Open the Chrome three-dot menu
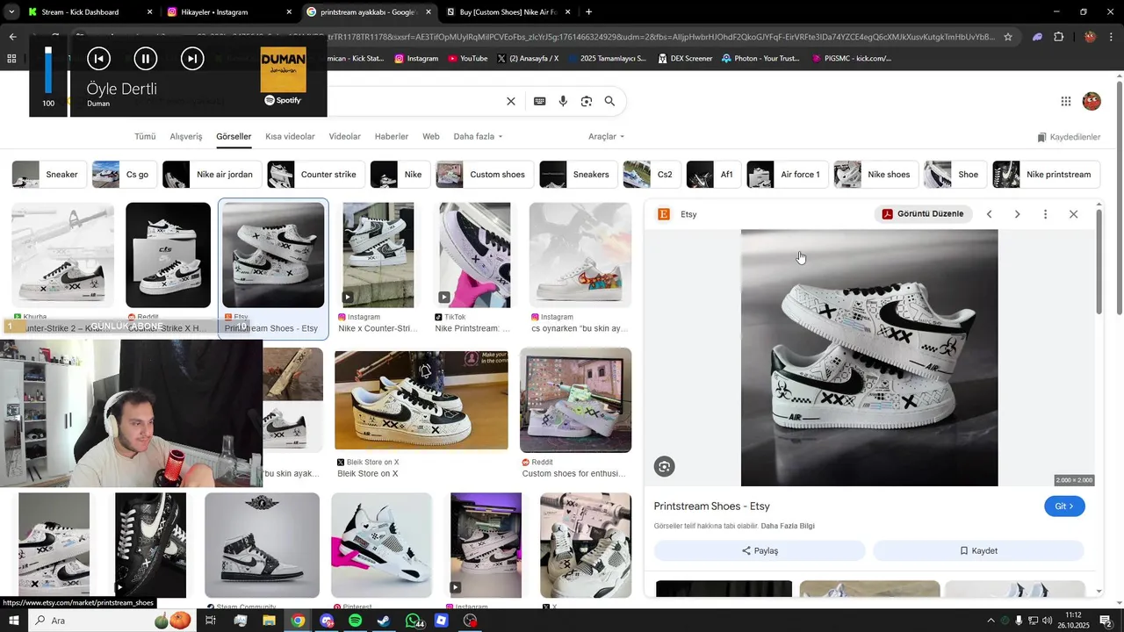This screenshot has width=1124, height=632. (x=1113, y=37)
